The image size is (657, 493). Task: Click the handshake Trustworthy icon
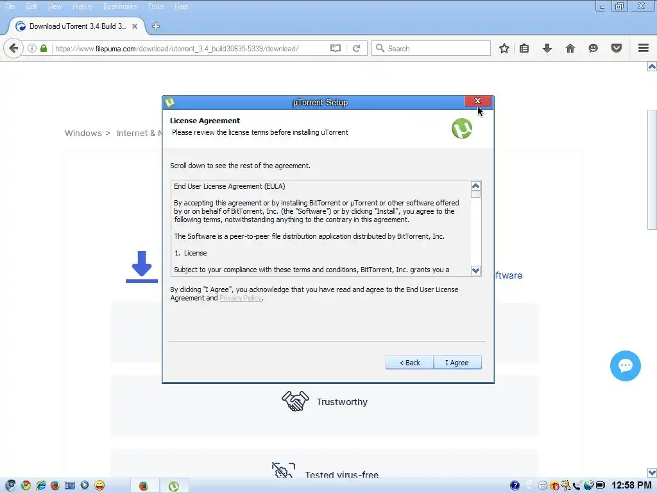point(295,401)
